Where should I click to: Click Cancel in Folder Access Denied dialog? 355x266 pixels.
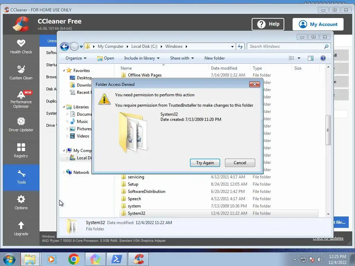coord(240,163)
